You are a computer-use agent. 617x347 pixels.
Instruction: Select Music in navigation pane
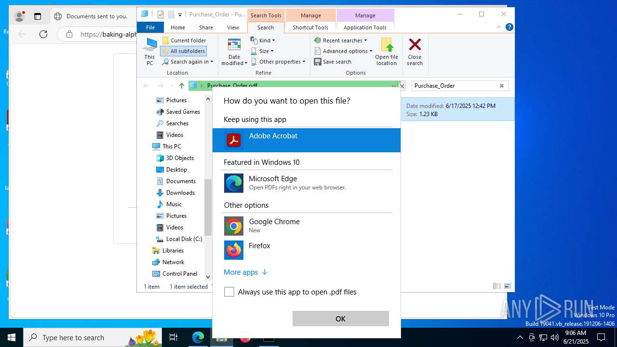pos(174,204)
